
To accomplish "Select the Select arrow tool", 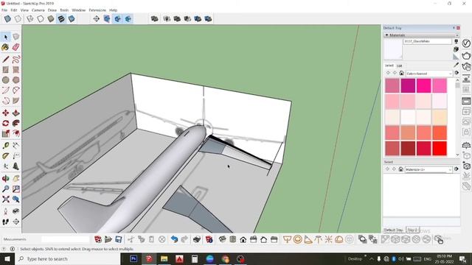I will tap(6, 37).
